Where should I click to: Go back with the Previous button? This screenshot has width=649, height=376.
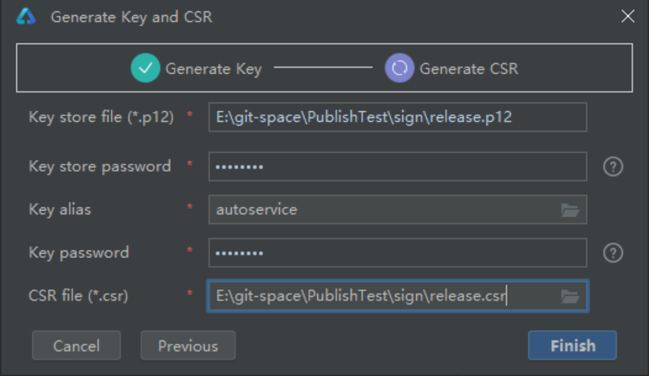tap(188, 346)
